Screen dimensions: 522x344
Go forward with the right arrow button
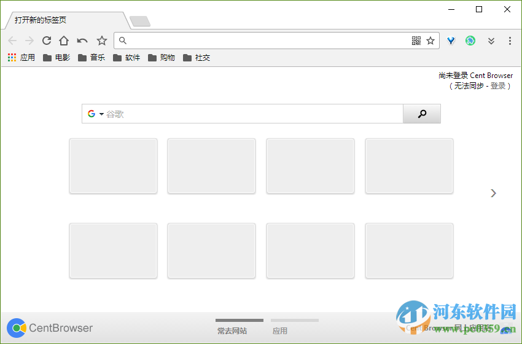point(29,41)
